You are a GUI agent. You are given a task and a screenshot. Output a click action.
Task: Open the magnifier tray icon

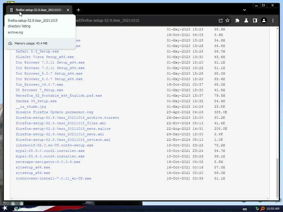pos(263,209)
